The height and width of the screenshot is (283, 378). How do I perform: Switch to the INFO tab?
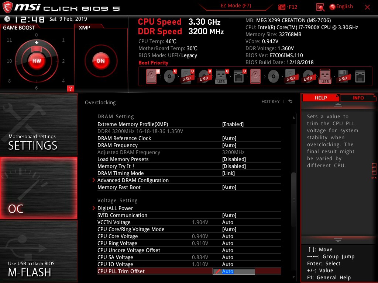click(358, 98)
